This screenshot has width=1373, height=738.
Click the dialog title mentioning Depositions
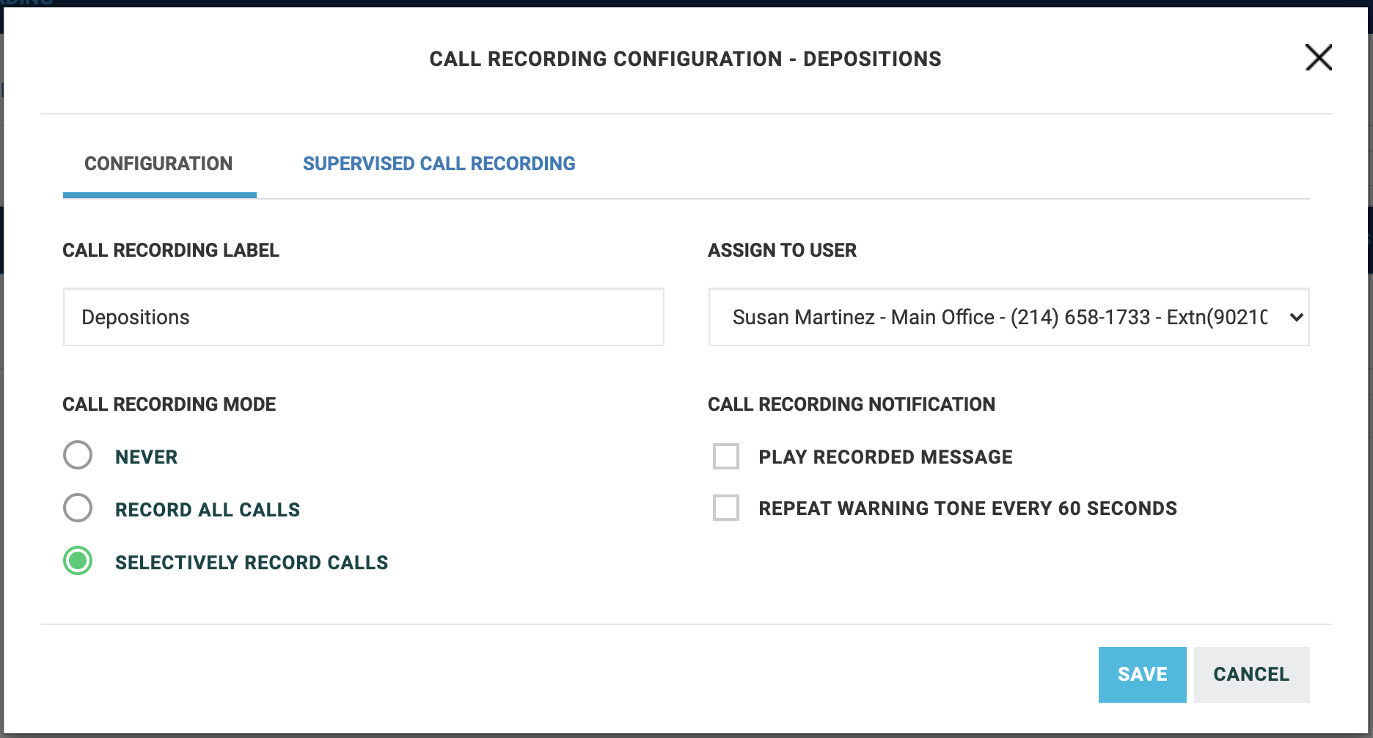tap(685, 59)
